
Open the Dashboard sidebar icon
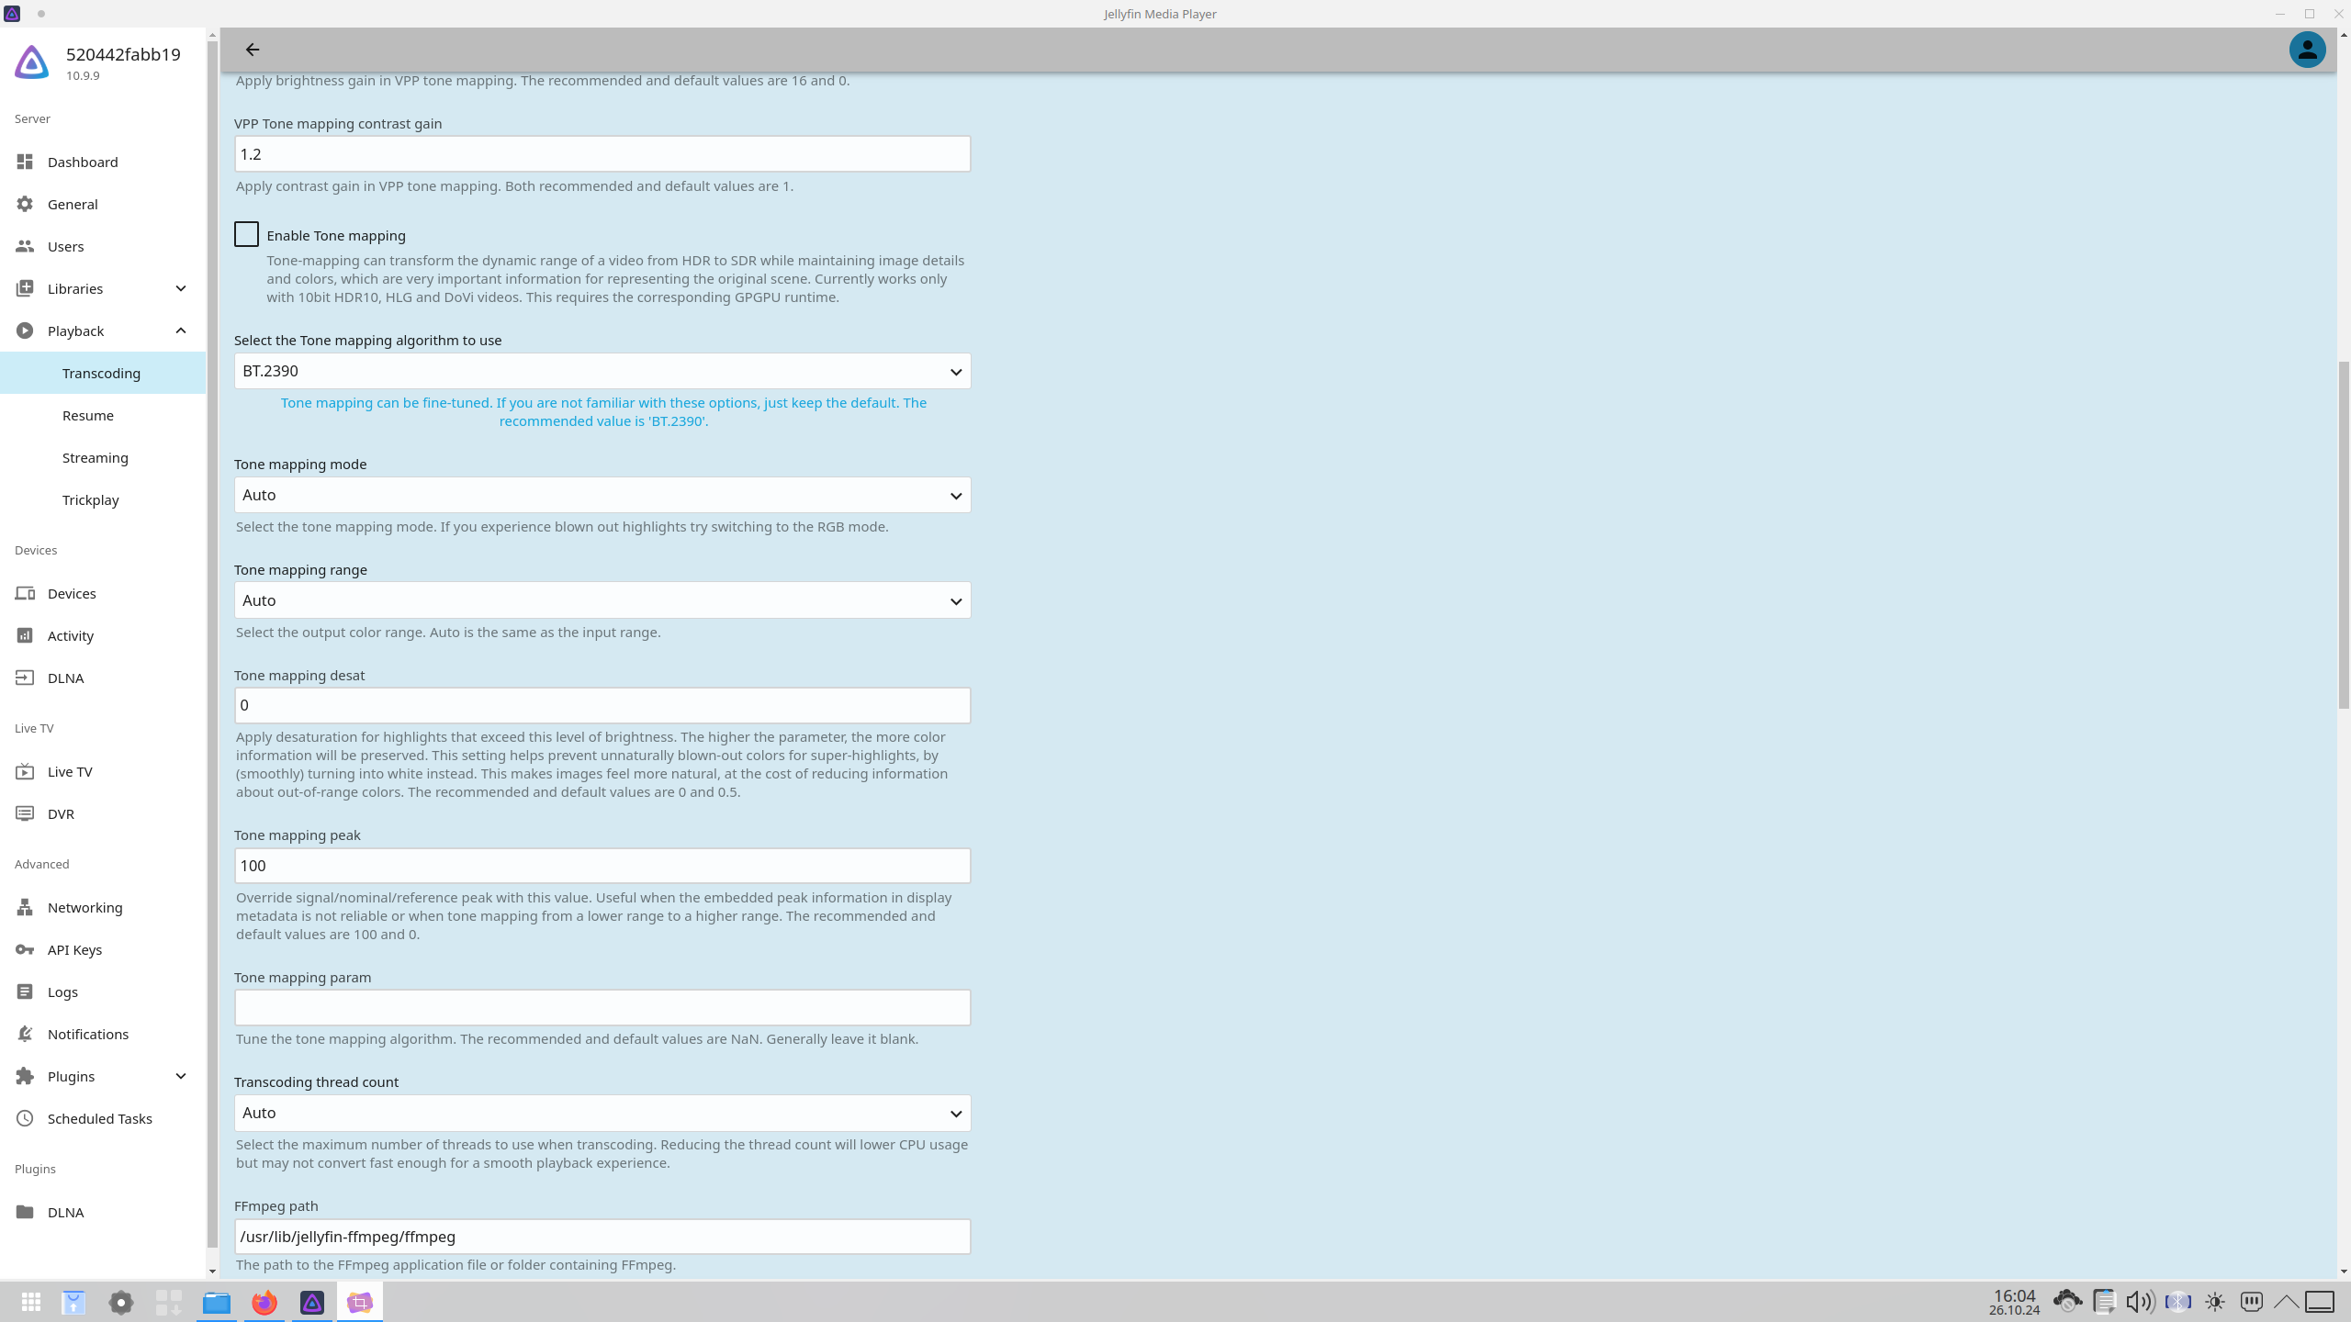[x=25, y=162]
